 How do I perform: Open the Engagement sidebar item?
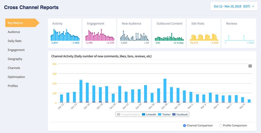tap(16, 50)
